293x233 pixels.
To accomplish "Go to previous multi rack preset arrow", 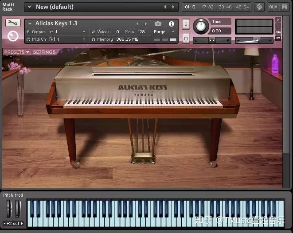I will click(x=165, y=7).
